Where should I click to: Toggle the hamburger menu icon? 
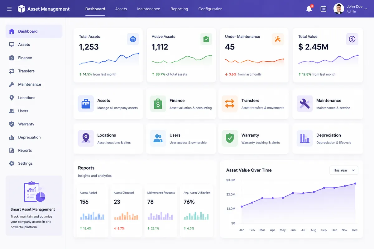(9, 9)
